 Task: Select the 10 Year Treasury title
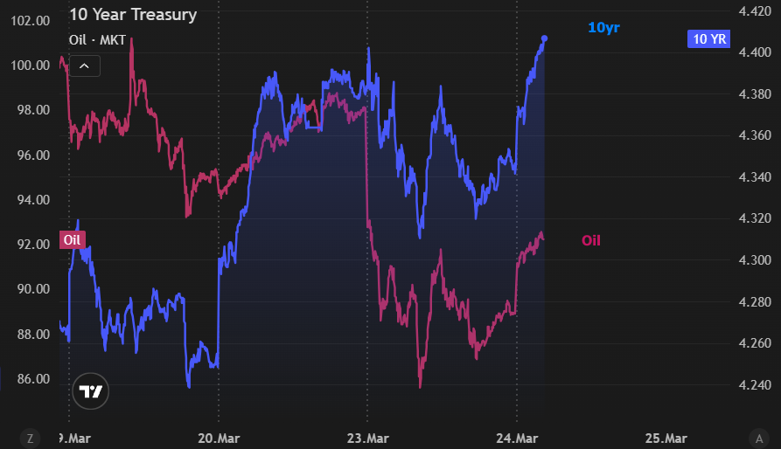pos(133,15)
